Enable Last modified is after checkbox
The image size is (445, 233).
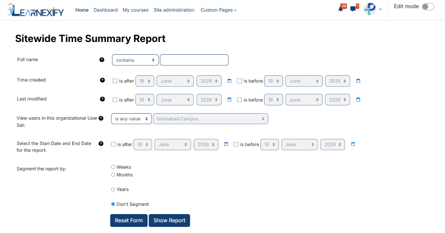[115, 100]
